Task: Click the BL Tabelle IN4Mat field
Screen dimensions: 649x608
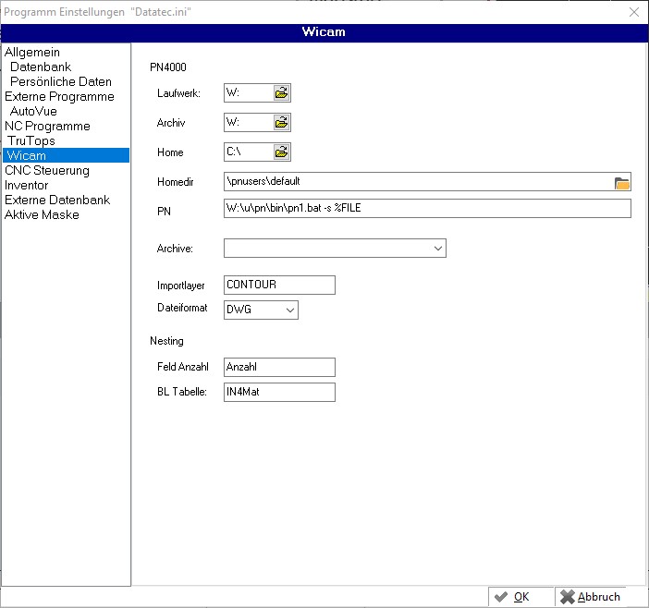Action: click(x=279, y=392)
